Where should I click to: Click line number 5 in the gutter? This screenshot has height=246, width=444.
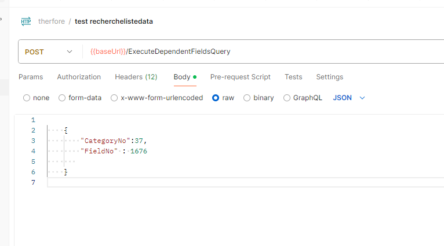pyautogui.click(x=33, y=161)
